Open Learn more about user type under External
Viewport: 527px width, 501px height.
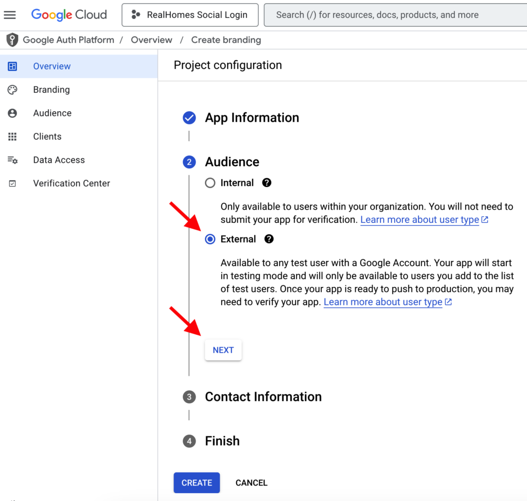coord(383,302)
